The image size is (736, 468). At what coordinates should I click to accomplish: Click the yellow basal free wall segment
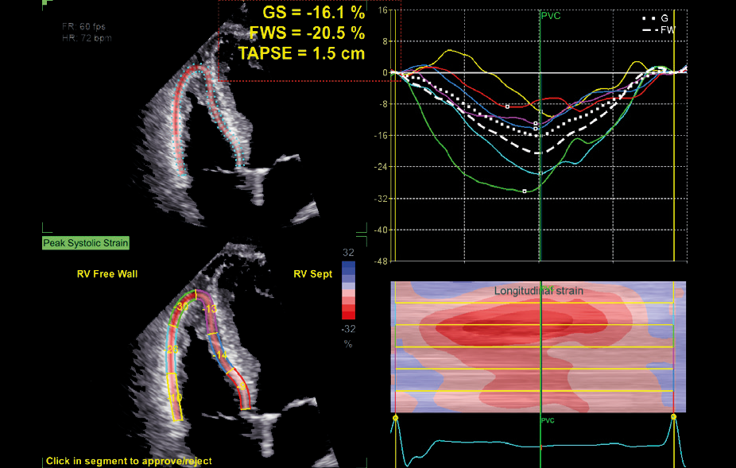click(176, 396)
